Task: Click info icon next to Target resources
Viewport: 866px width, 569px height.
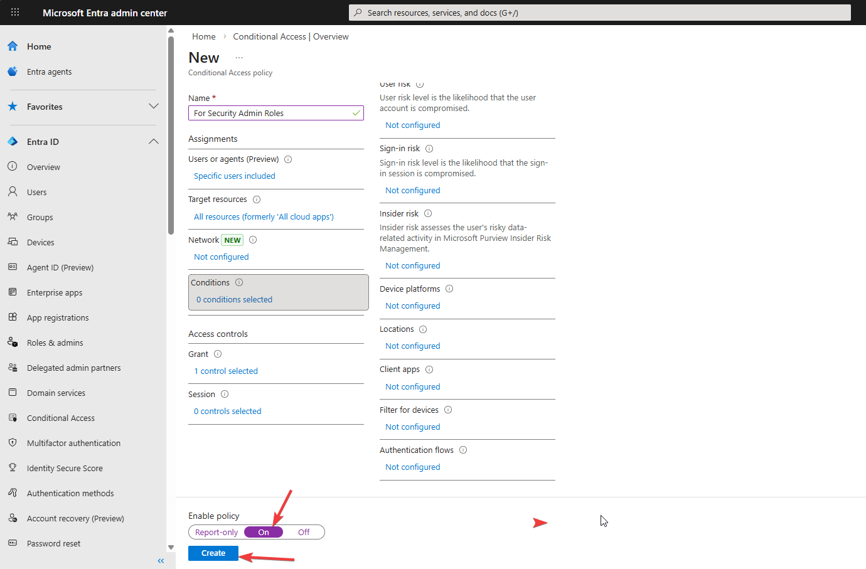Action: [257, 199]
